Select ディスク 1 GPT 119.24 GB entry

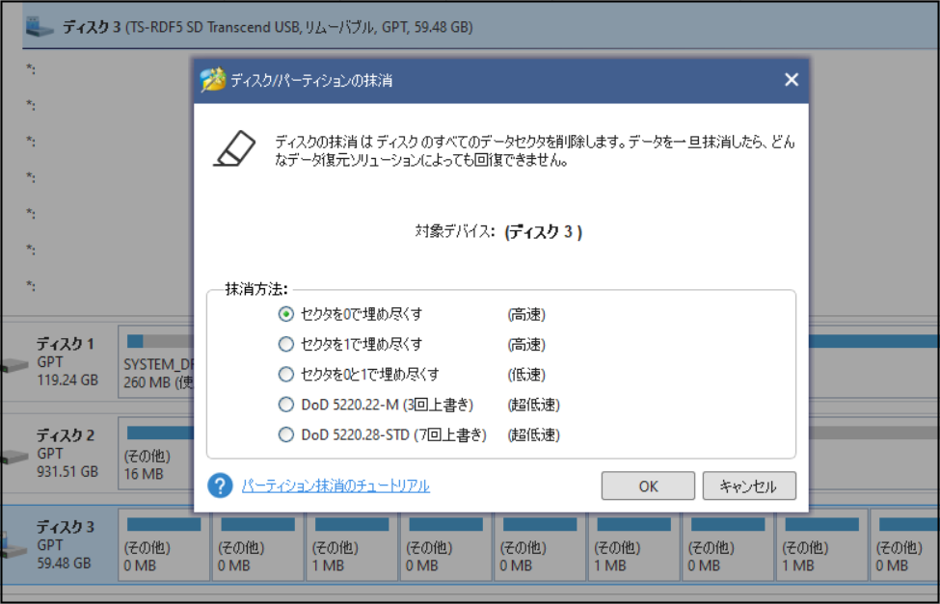click(59, 362)
